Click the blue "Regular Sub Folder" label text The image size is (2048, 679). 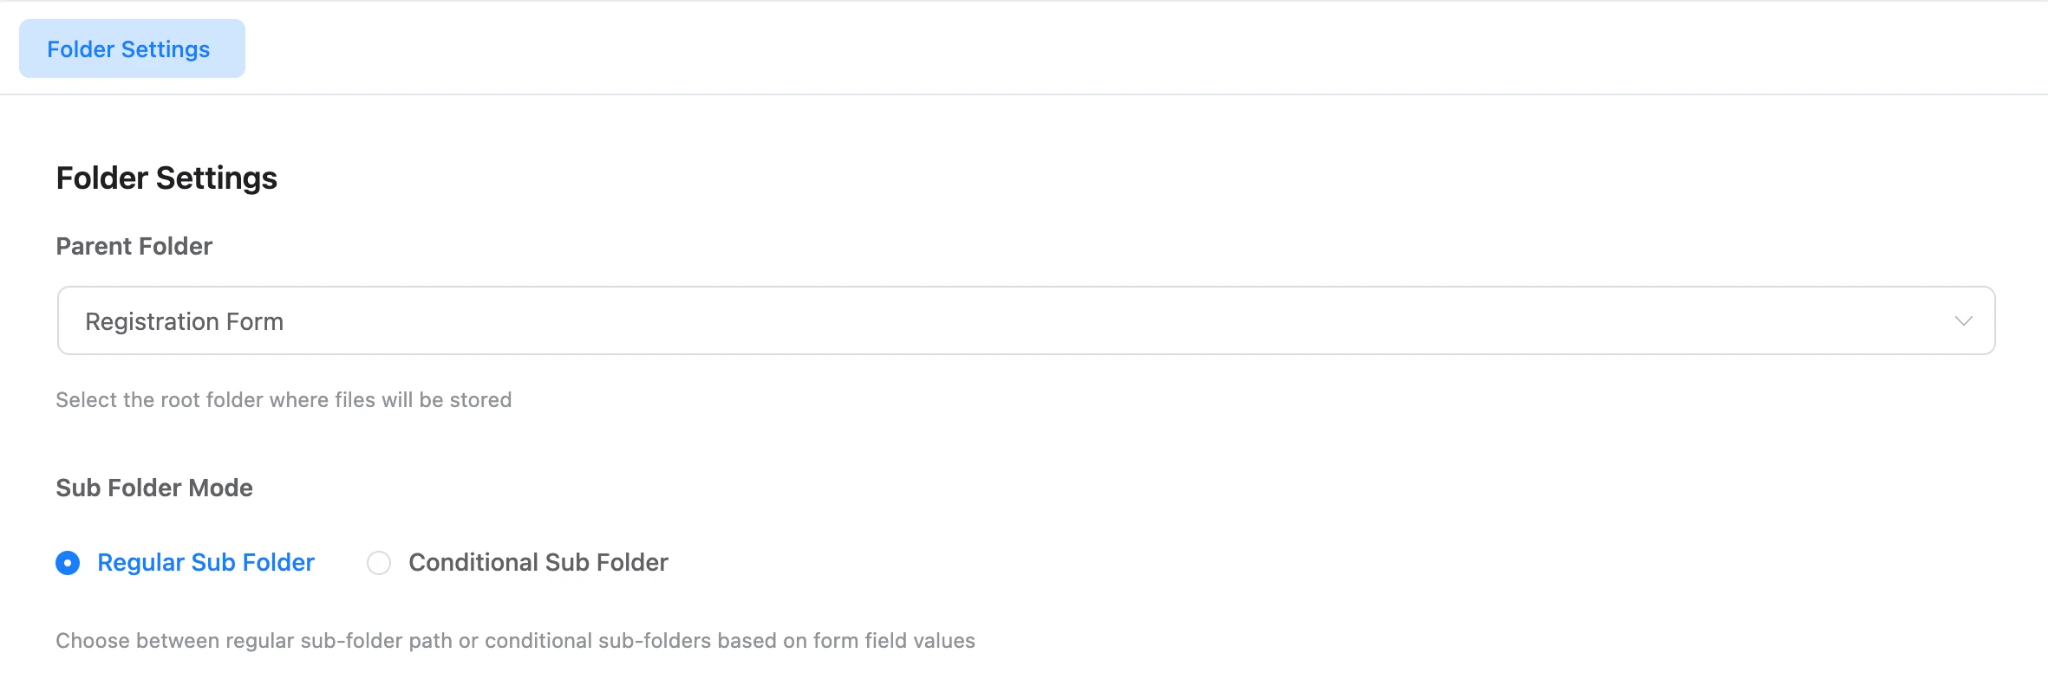[205, 563]
